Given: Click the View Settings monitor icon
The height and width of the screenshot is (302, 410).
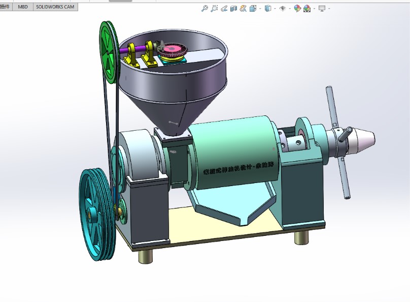Looking at the screenshot, I should (322, 9).
